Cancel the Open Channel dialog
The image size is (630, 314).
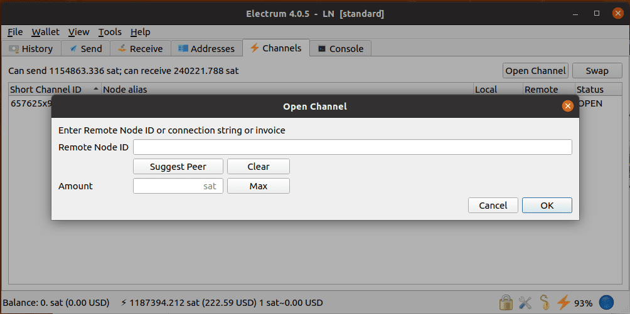[x=493, y=206]
